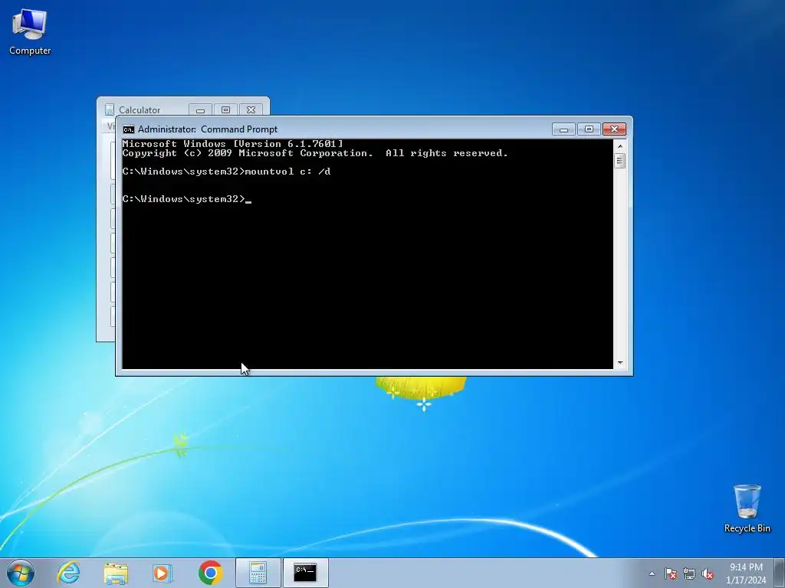
Task: Open the Computer desktop icon
Action: pyautogui.click(x=30, y=31)
